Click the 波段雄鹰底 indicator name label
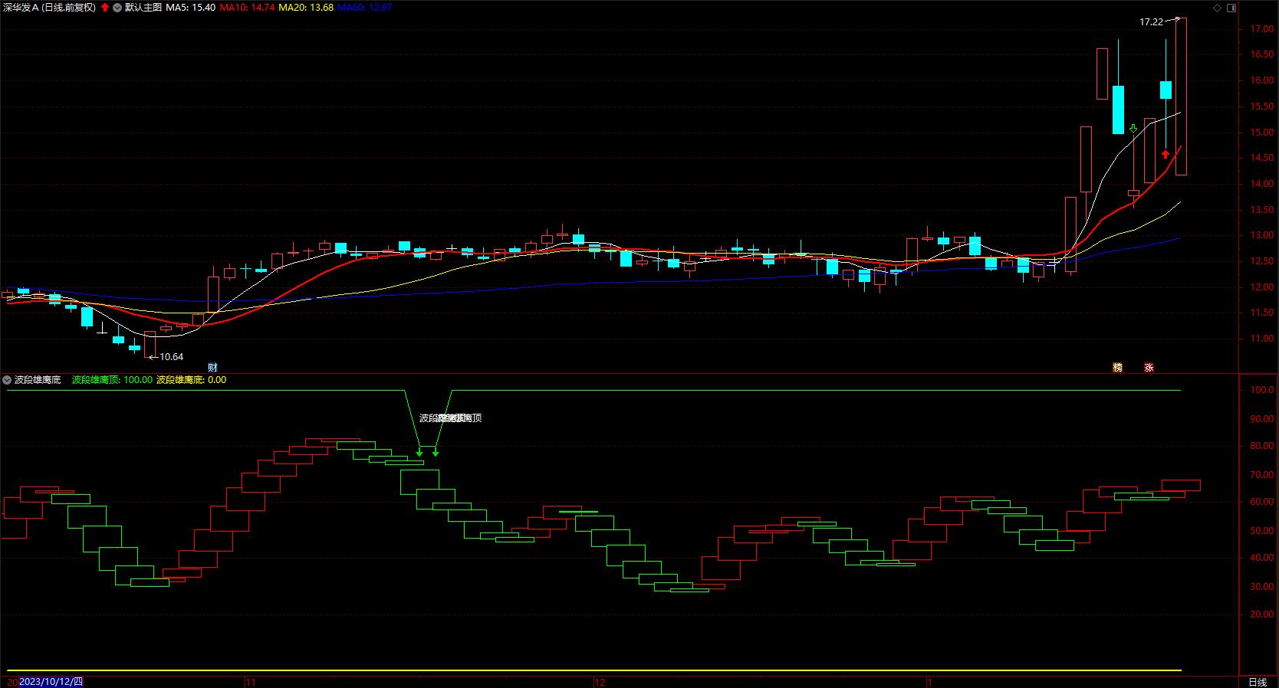The width and height of the screenshot is (1279, 688). [38, 380]
